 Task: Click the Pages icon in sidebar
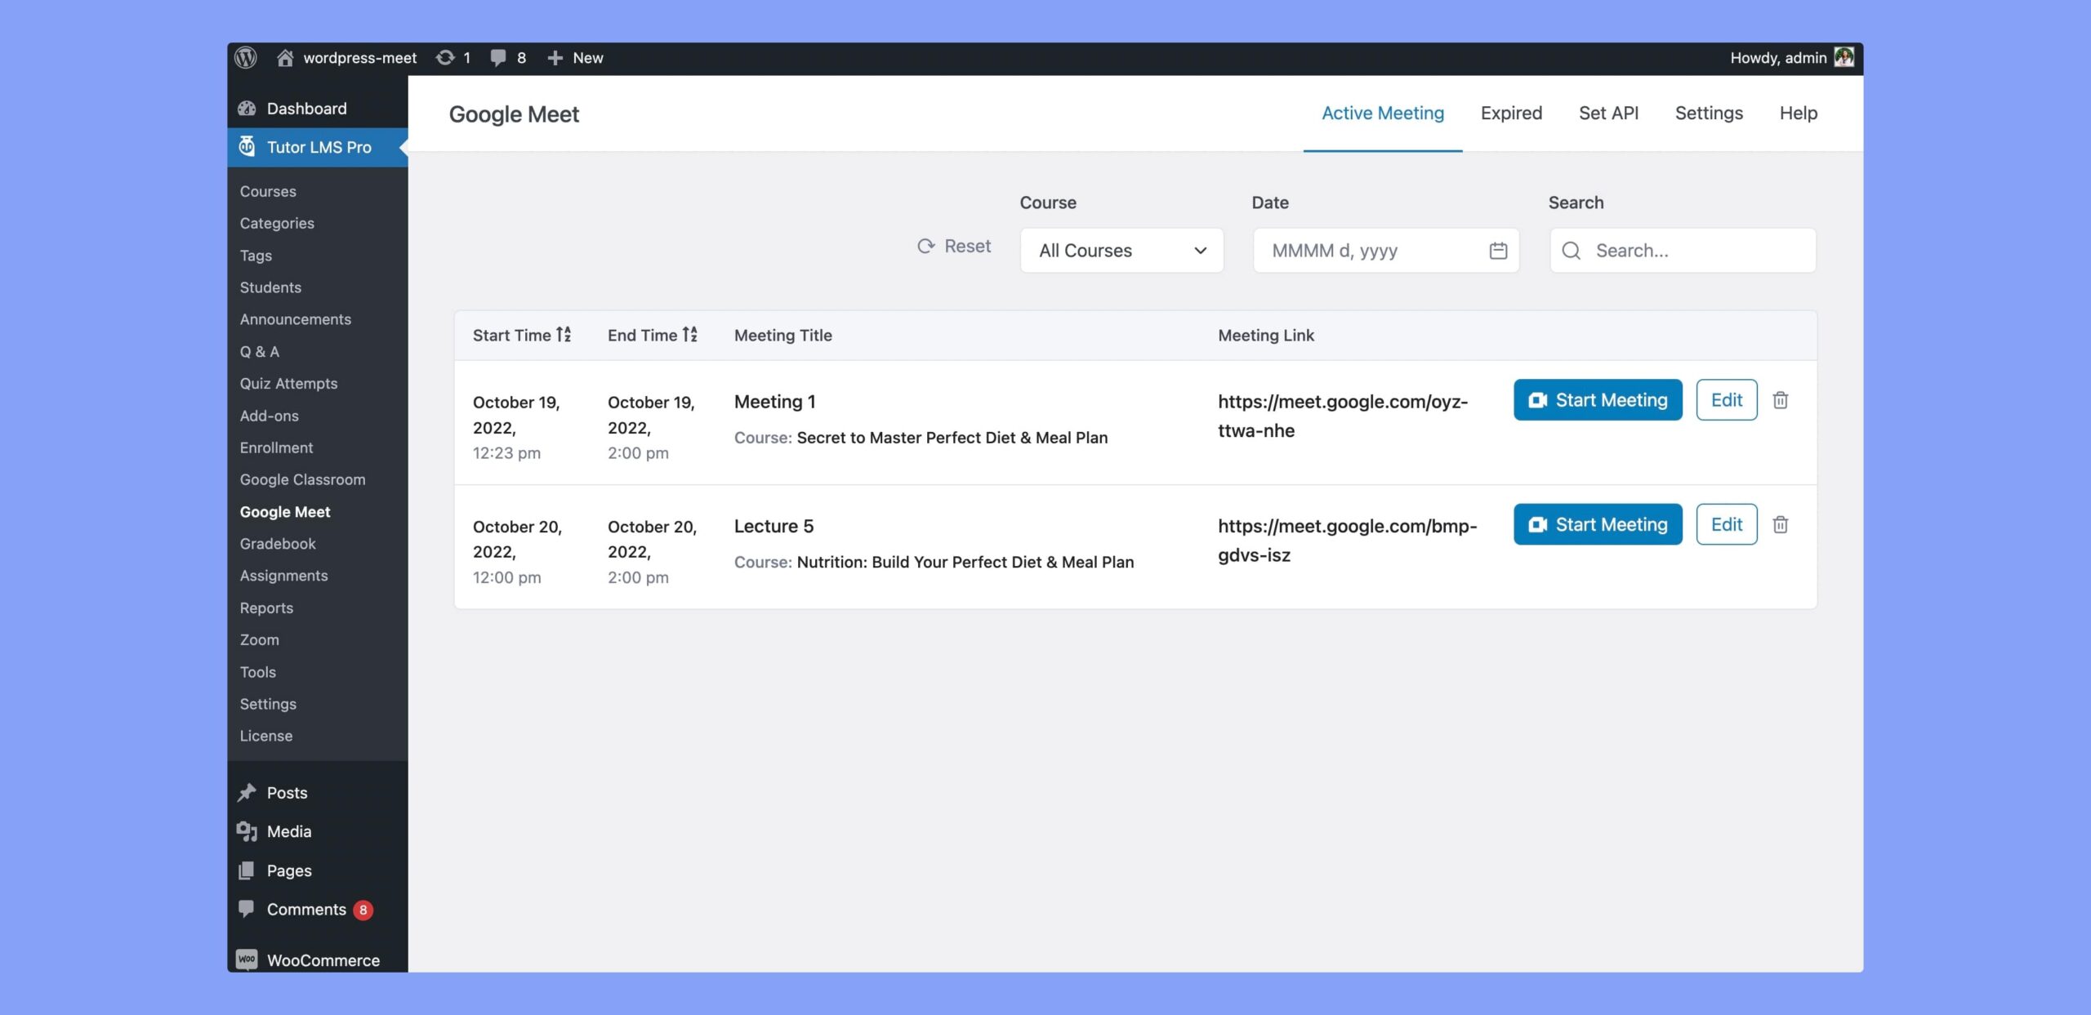[x=247, y=870]
